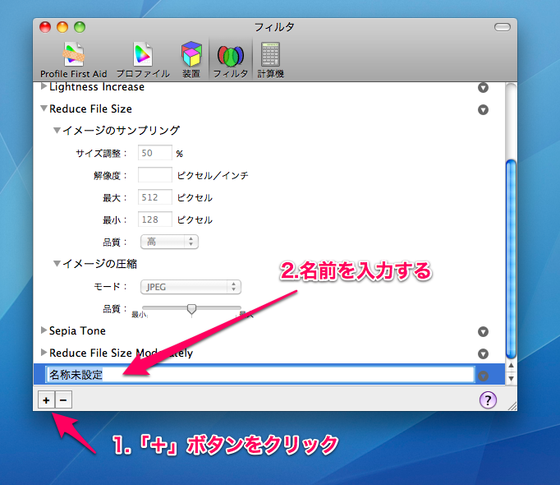Screen dimensions: 560x485
Task: Select the フィルタ toolbar icon
Action: coord(231,60)
